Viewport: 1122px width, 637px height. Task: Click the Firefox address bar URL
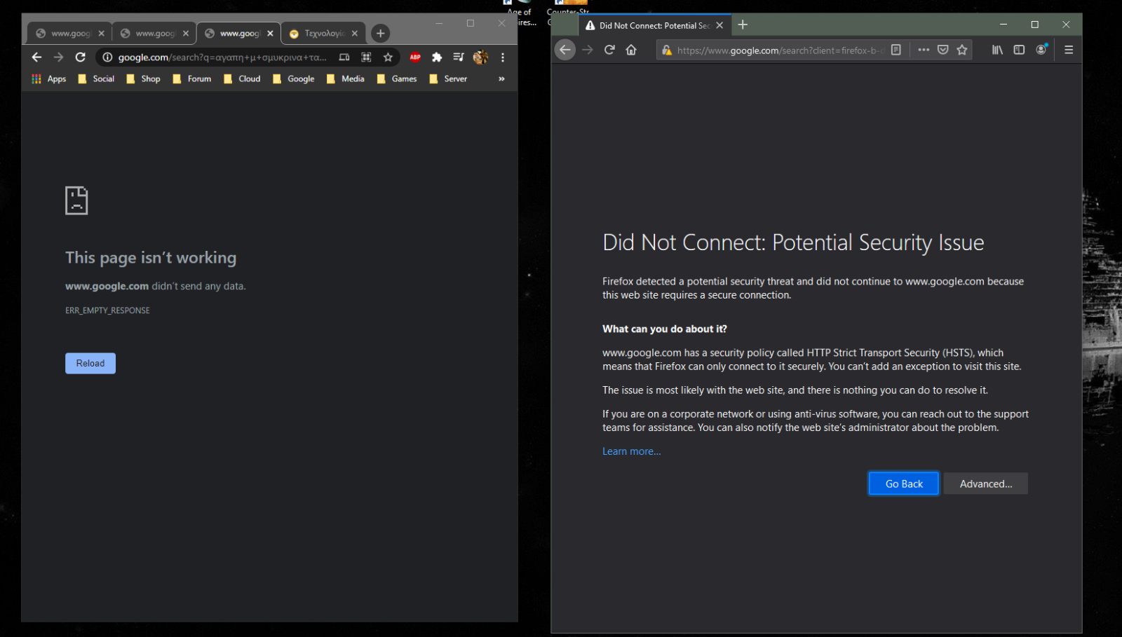pos(780,50)
